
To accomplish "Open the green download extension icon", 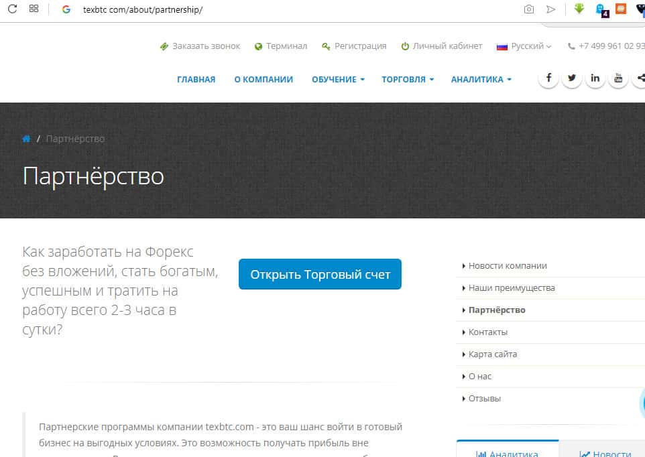I will (579, 9).
